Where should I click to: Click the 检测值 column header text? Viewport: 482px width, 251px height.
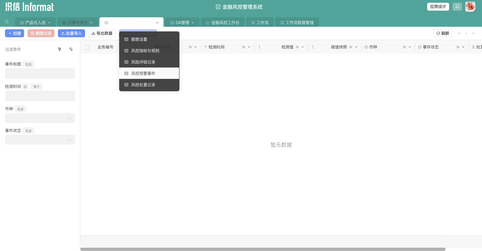coord(287,47)
